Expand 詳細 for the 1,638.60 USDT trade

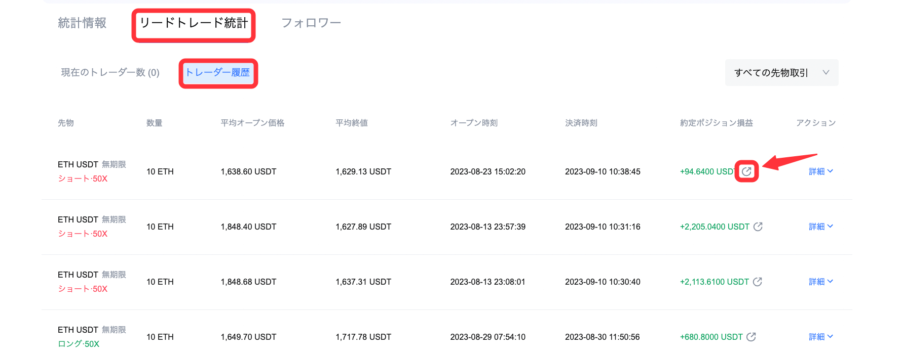(820, 171)
